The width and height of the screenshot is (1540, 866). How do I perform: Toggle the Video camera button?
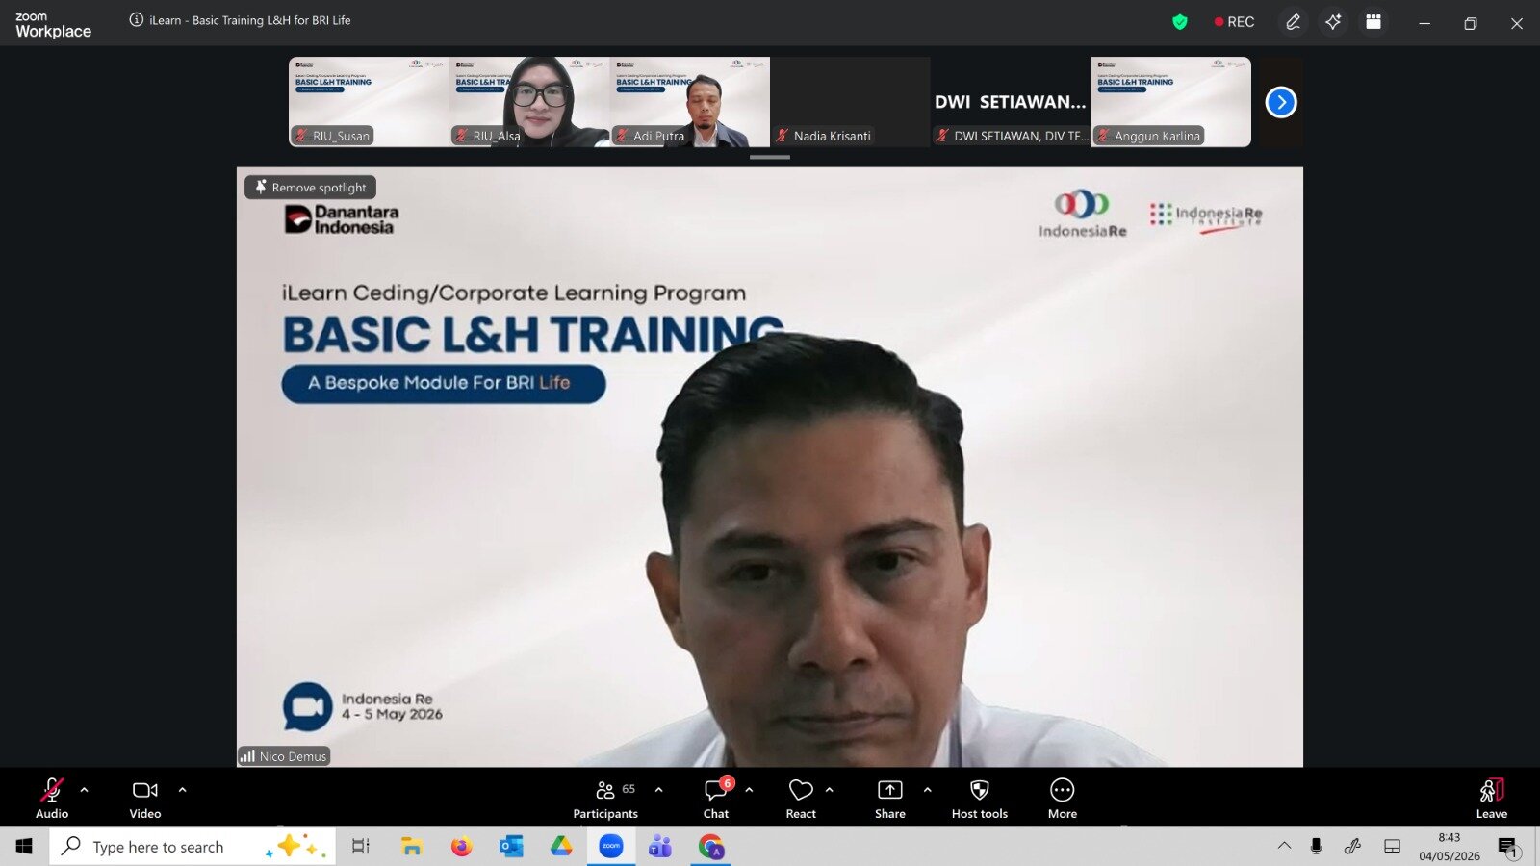point(145,798)
